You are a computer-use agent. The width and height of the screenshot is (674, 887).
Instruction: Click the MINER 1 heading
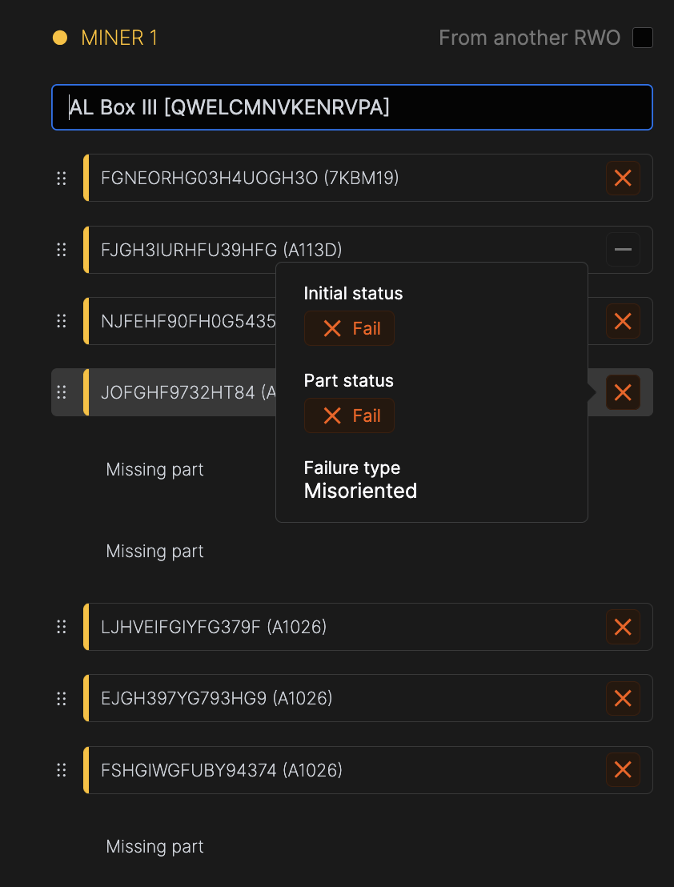tap(120, 37)
